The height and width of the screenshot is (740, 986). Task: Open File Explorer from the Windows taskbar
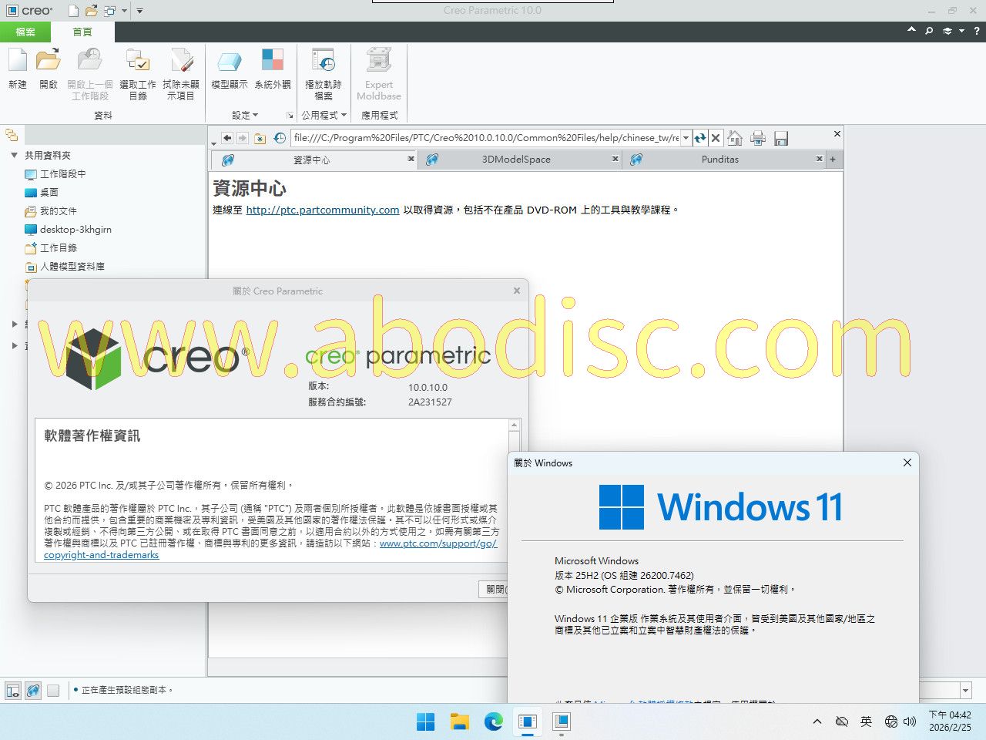(x=460, y=721)
